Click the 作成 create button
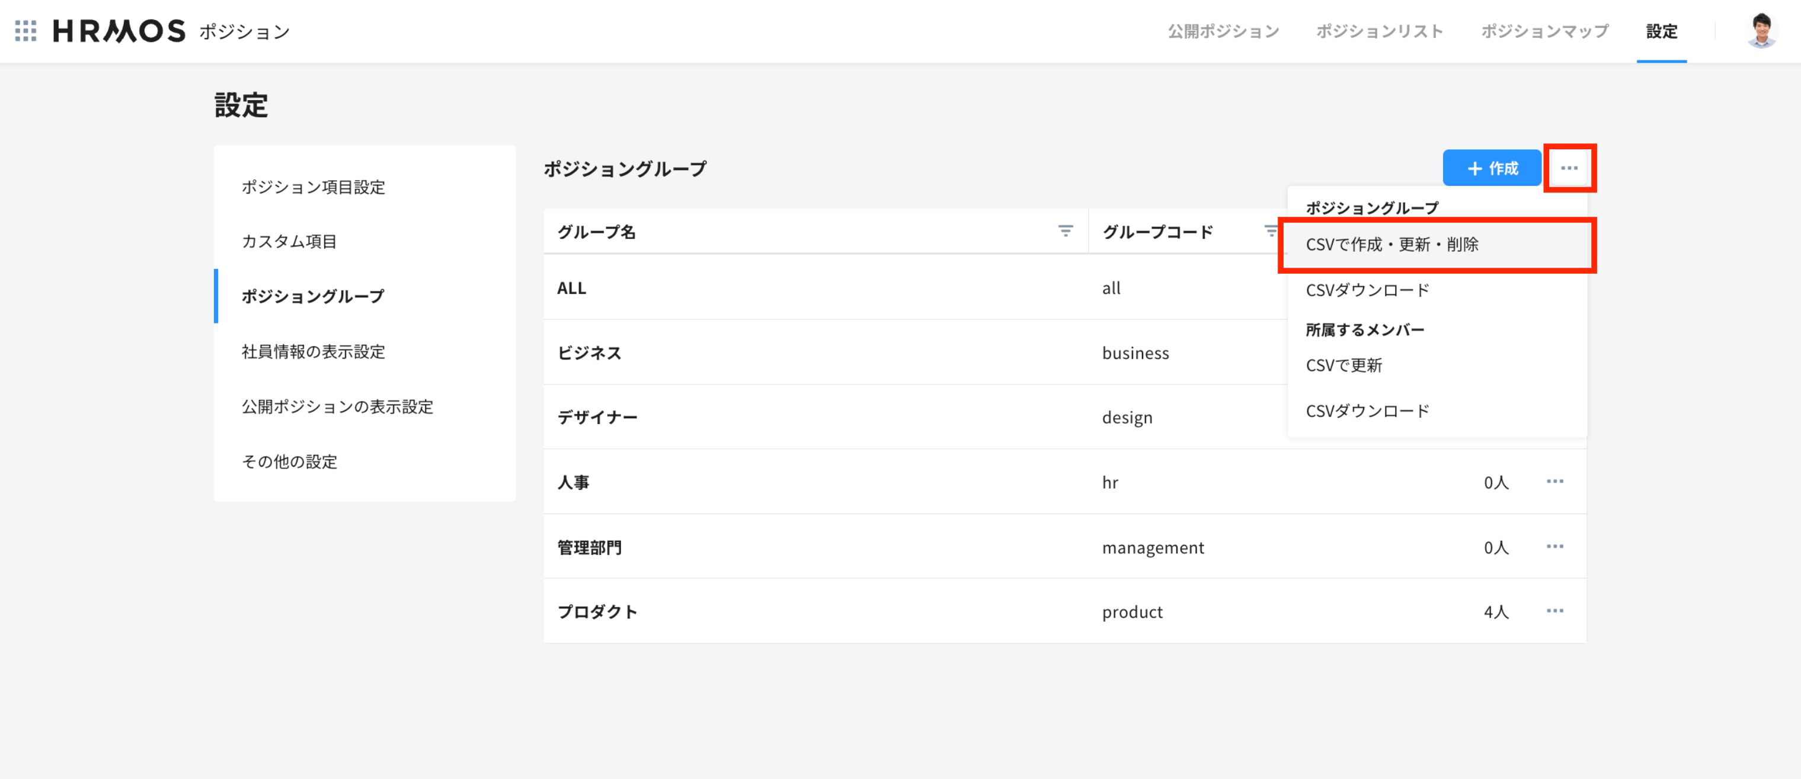 pos(1491,168)
